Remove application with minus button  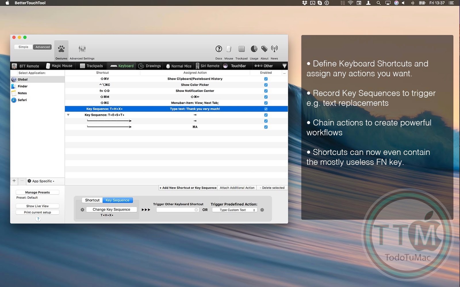tap(22, 181)
